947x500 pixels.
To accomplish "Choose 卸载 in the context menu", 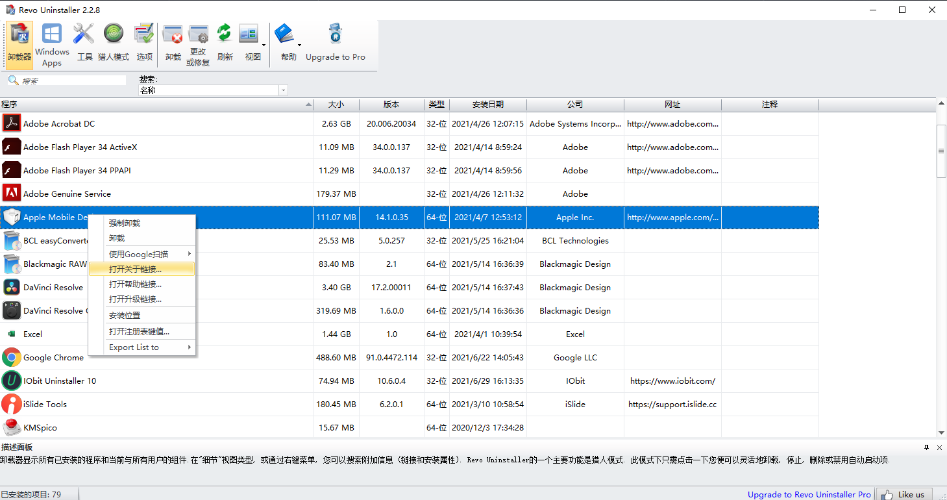I will pos(141,238).
